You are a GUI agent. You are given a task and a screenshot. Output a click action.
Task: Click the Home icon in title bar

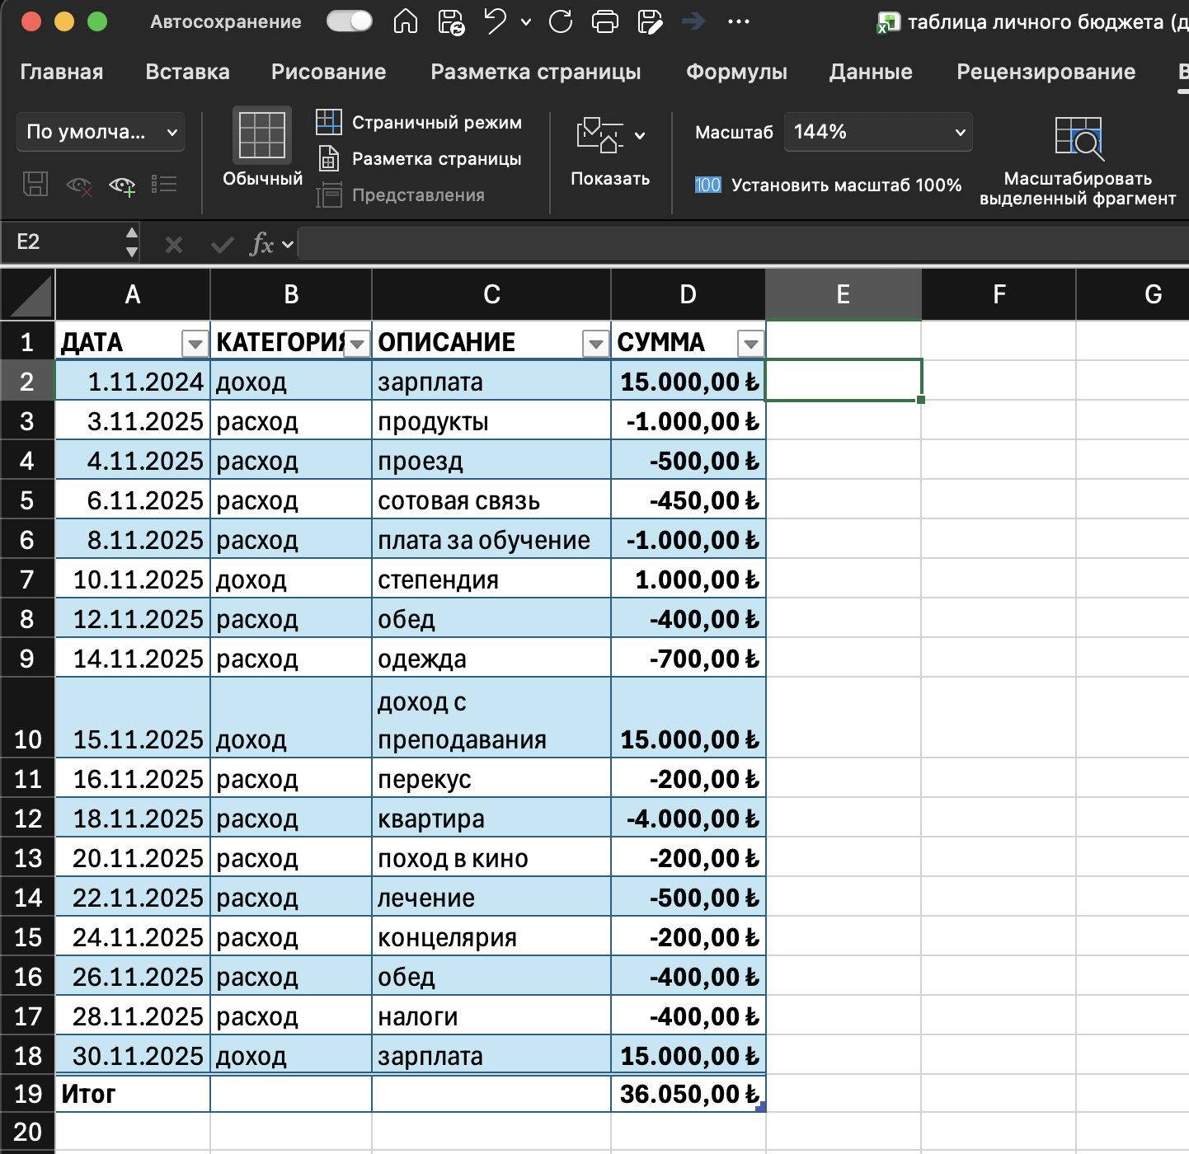[405, 21]
